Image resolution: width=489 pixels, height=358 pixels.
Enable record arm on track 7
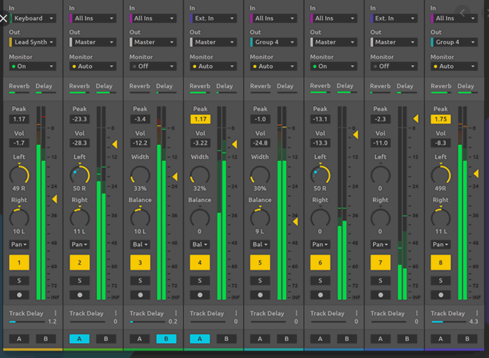click(x=380, y=295)
